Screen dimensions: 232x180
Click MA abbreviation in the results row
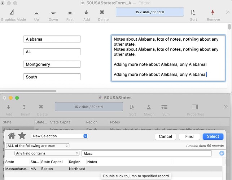[33, 169]
